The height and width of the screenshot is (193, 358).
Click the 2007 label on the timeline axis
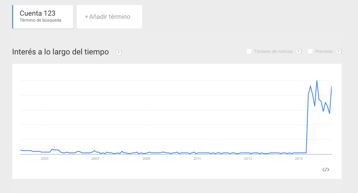95,159
